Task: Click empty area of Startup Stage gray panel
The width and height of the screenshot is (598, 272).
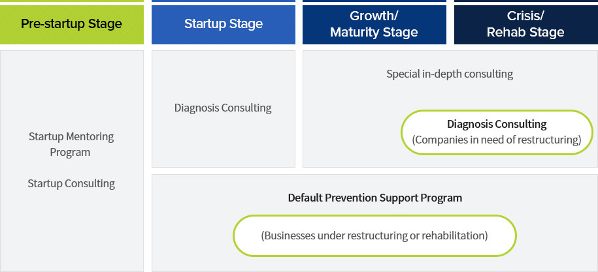Action: pos(223,145)
